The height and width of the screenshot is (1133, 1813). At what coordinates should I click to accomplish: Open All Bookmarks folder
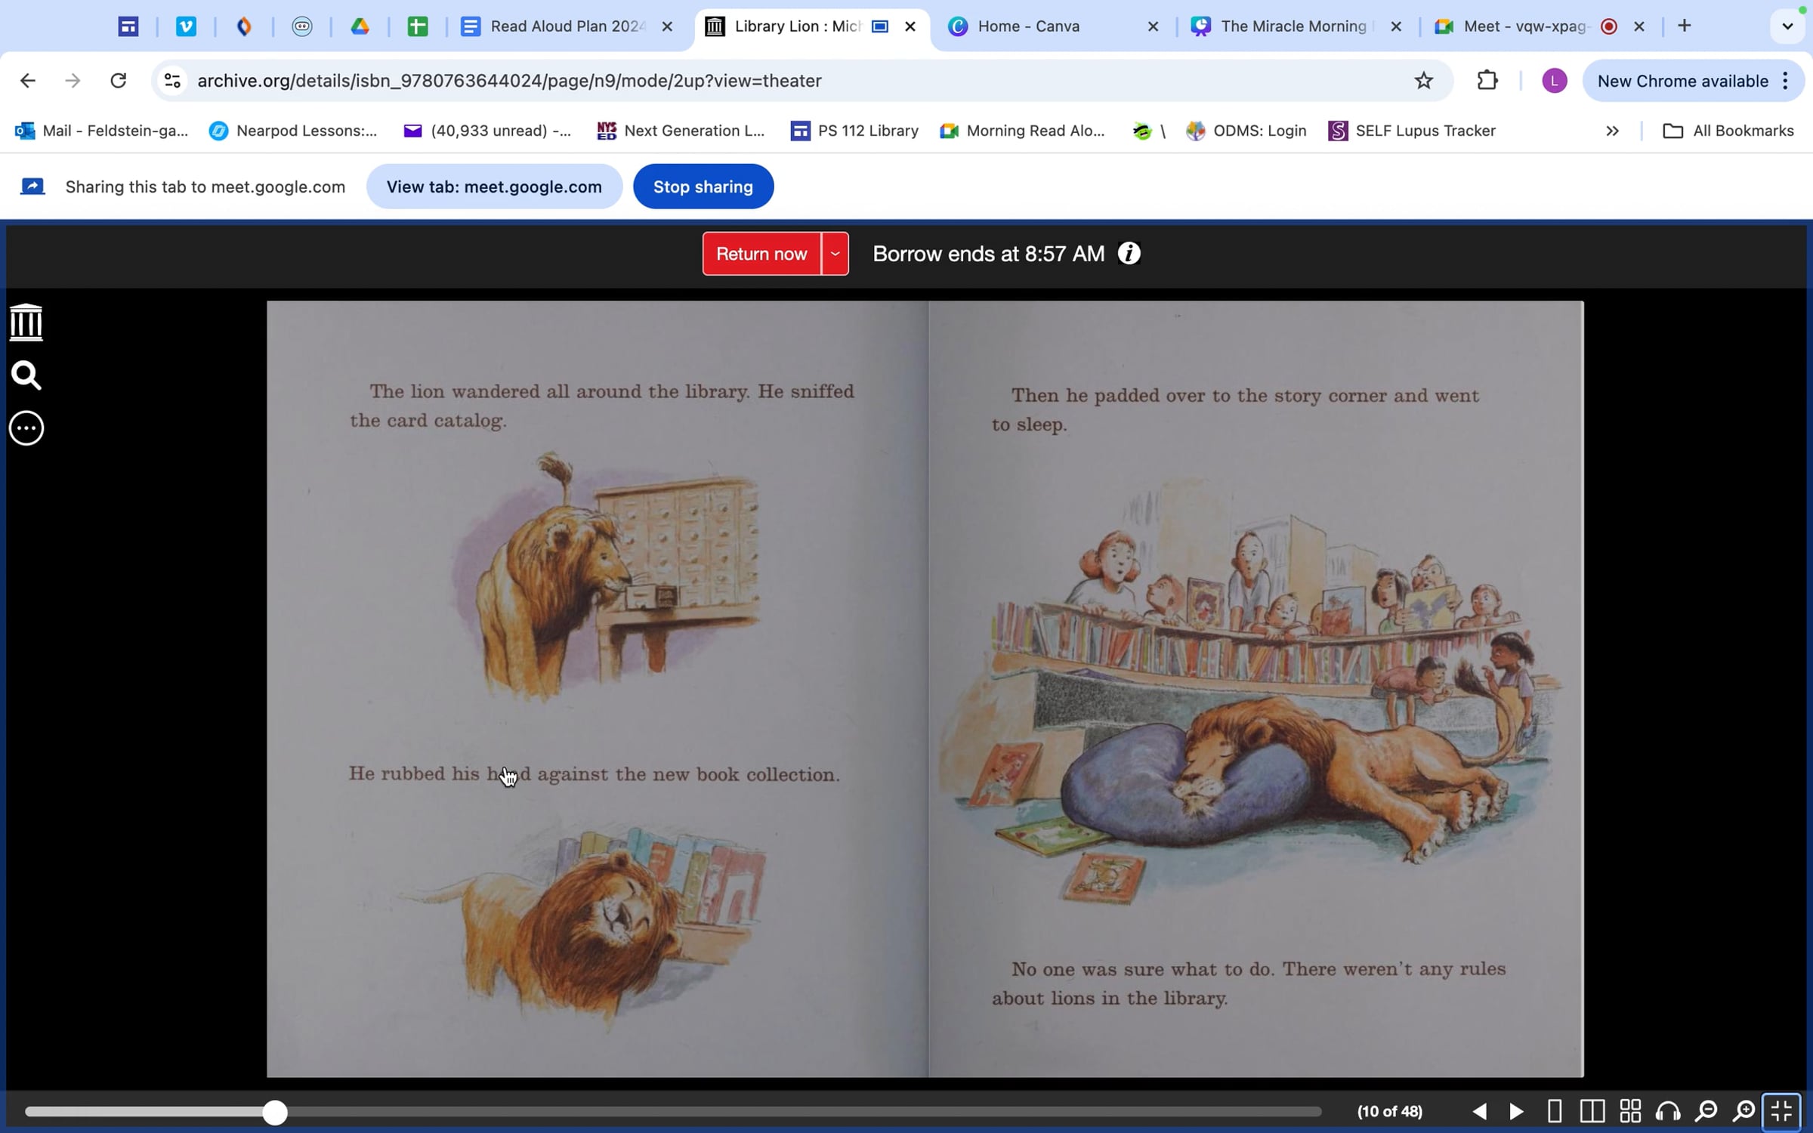[x=1728, y=131]
